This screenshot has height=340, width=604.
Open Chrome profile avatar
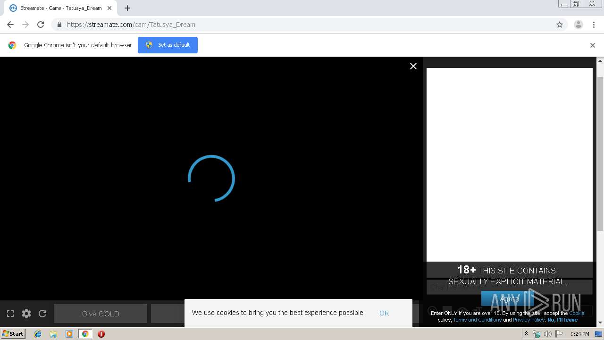click(579, 25)
